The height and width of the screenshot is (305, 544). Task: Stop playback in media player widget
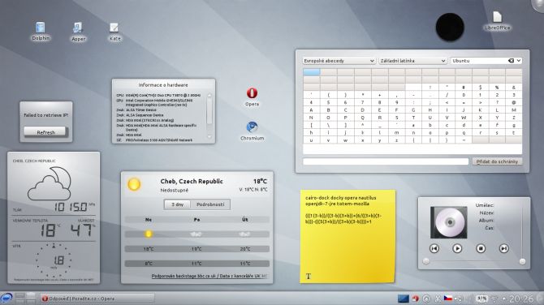(x=481, y=248)
